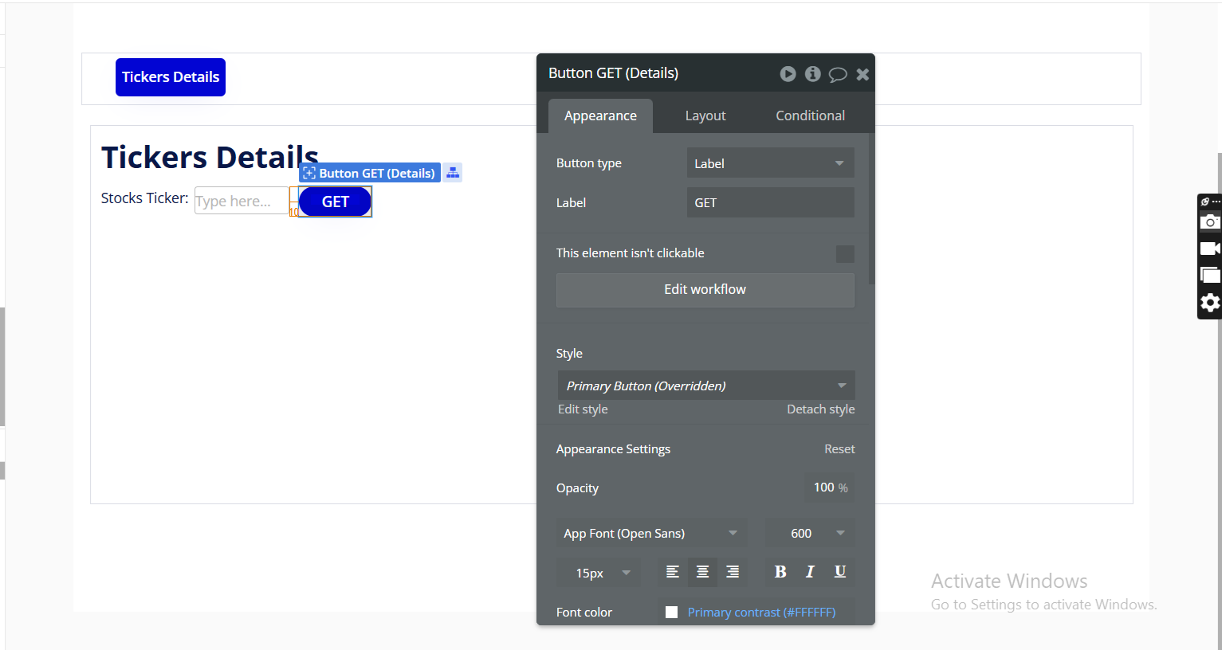The width and height of the screenshot is (1222, 650).
Task: Select the 'Stocks Ticker:' text element
Action: (x=144, y=198)
